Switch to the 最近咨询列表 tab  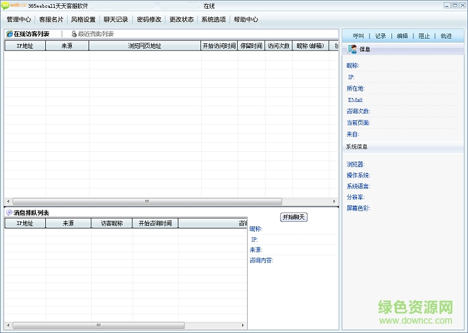point(96,34)
